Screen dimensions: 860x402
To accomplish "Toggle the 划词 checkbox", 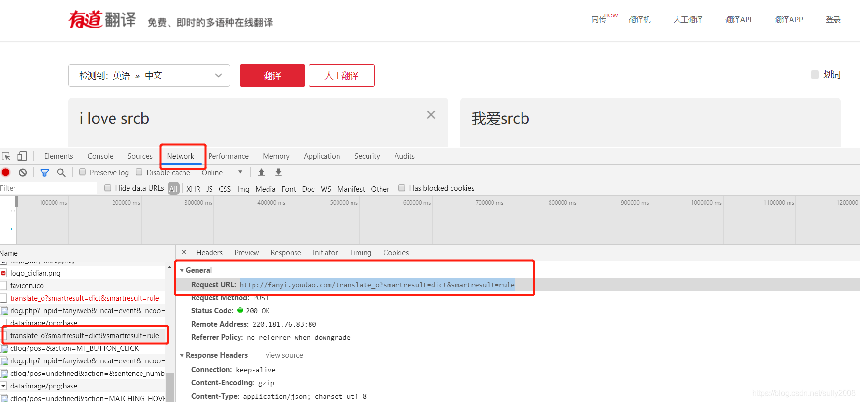I will coord(815,75).
